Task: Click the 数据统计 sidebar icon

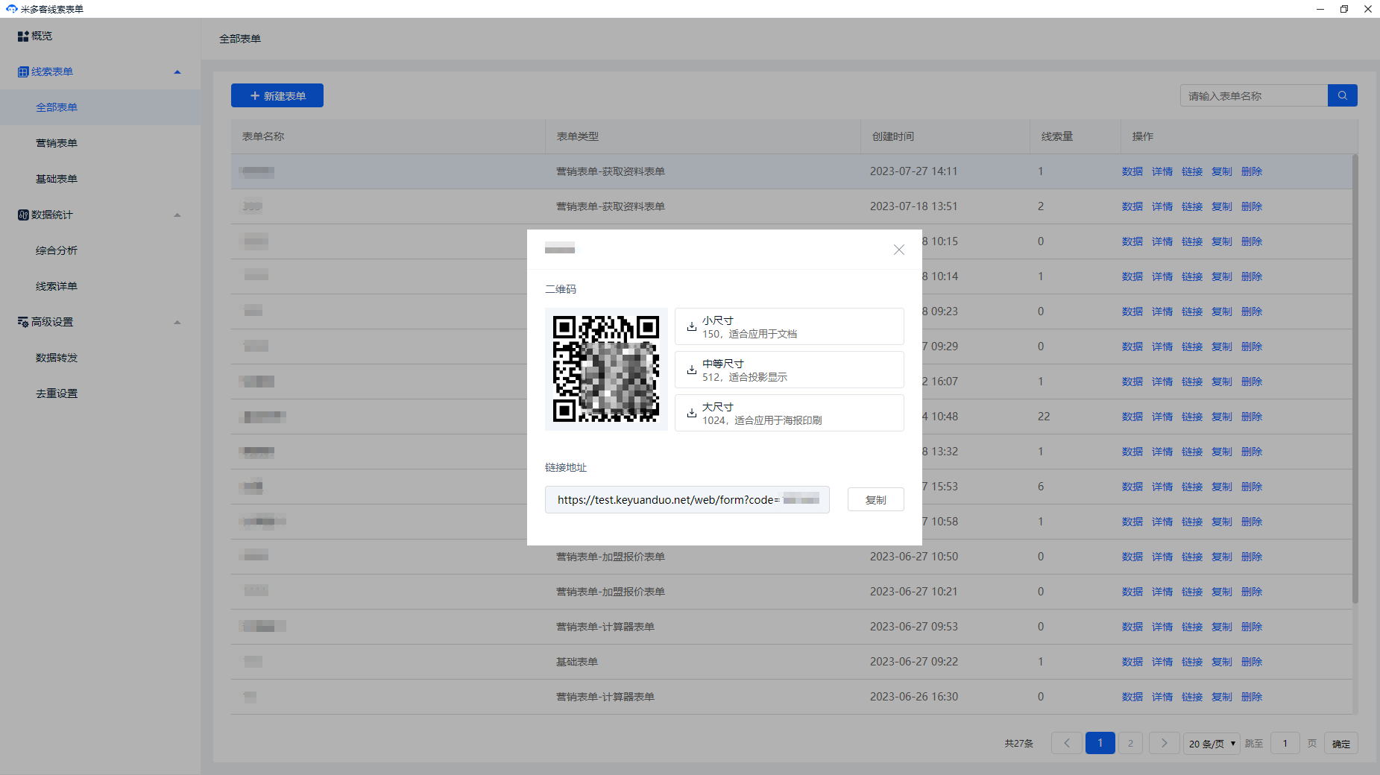Action: point(23,215)
